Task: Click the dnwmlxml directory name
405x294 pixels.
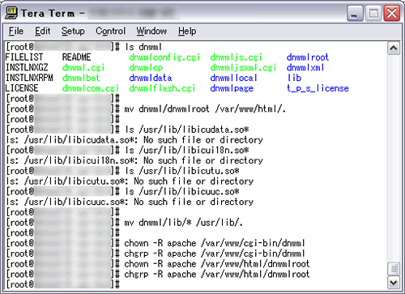Action: coord(305,67)
